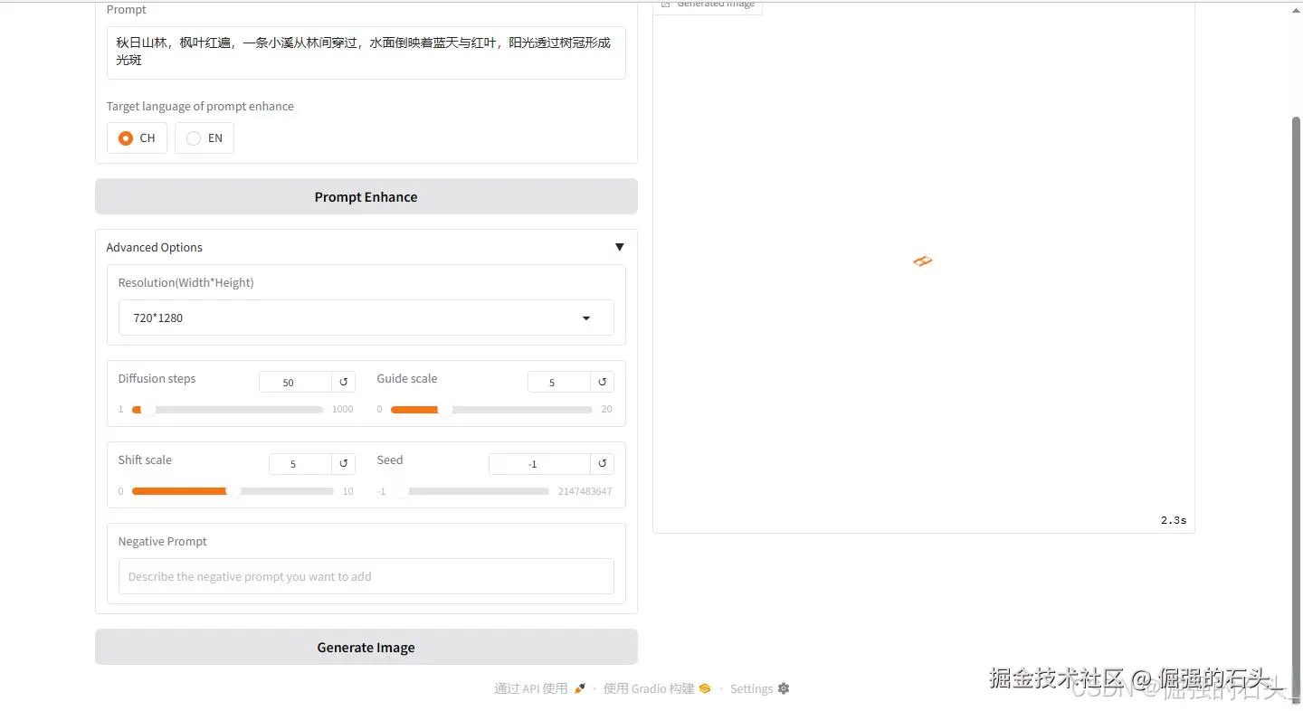Click the reset icon beside Guide scale
The width and height of the screenshot is (1303, 711).
click(602, 382)
